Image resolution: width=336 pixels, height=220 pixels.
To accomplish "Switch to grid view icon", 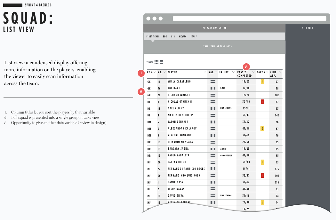I will click(156, 62).
